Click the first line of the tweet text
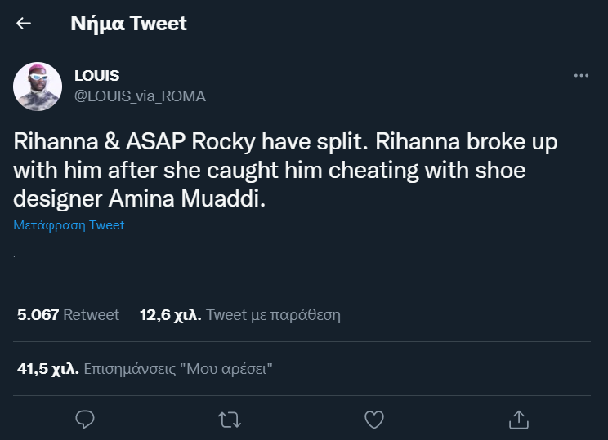 (x=285, y=141)
